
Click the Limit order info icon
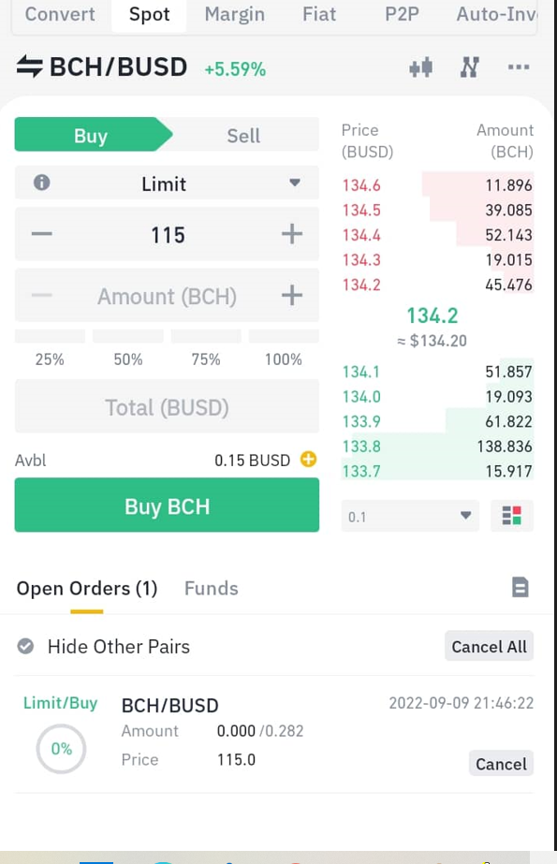[42, 183]
